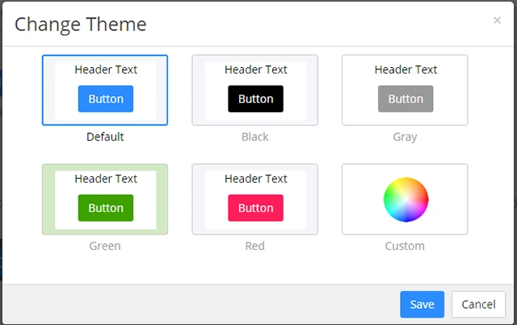Click the Default label under first theme
517x325 pixels.
[x=105, y=137]
